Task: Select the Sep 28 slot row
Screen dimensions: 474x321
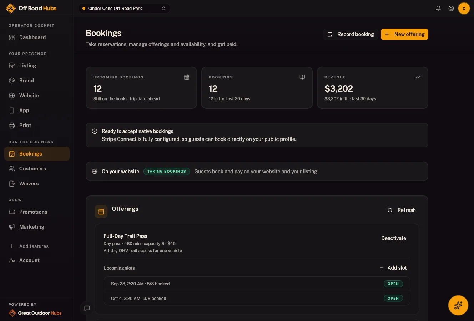Action: (257, 284)
